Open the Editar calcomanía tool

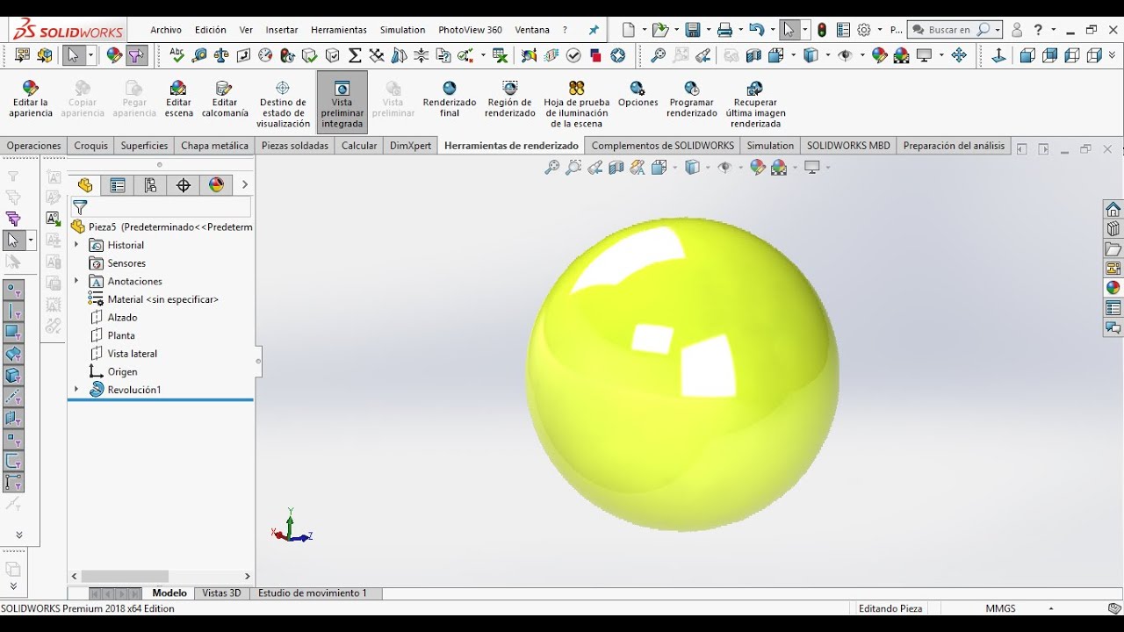[x=225, y=99]
